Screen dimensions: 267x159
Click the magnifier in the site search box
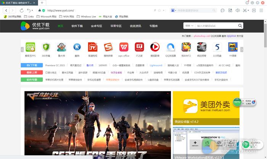[240, 25]
